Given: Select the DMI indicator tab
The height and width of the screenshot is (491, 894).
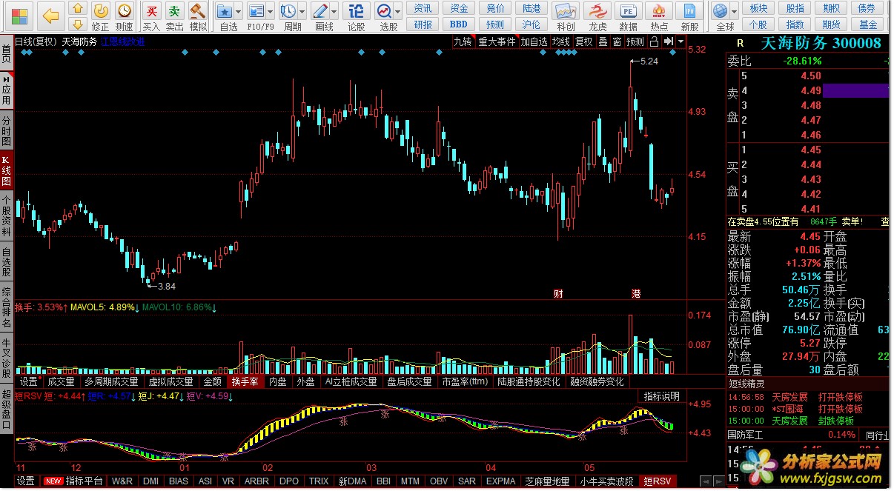Looking at the screenshot, I should pyautogui.click(x=150, y=481).
